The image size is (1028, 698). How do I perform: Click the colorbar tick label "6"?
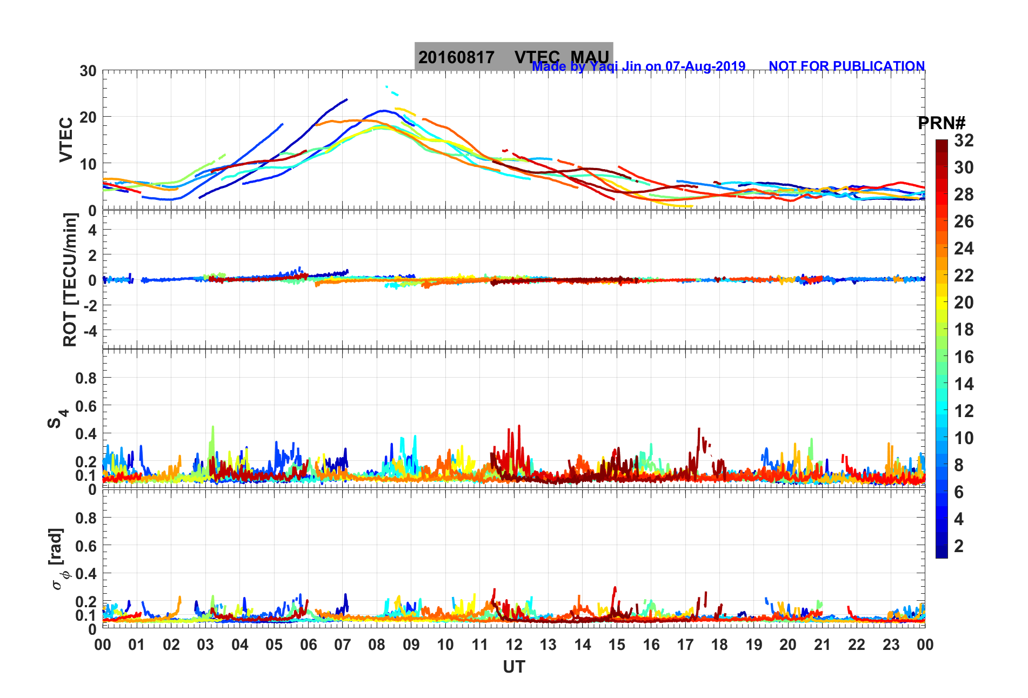click(x=959, y=492)
